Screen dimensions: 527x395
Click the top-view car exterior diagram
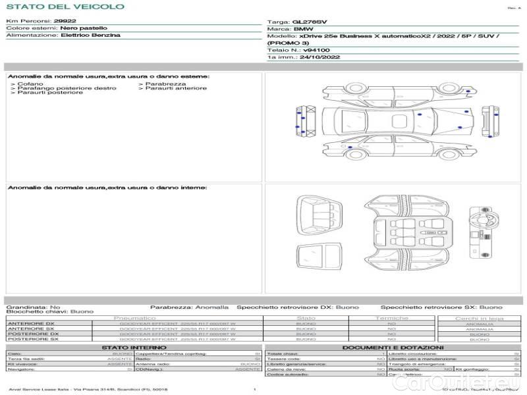398,120
